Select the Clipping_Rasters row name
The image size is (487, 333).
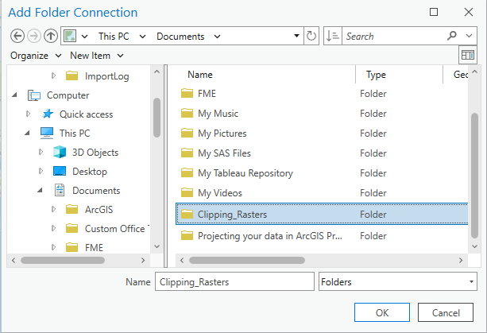(232, 215)
